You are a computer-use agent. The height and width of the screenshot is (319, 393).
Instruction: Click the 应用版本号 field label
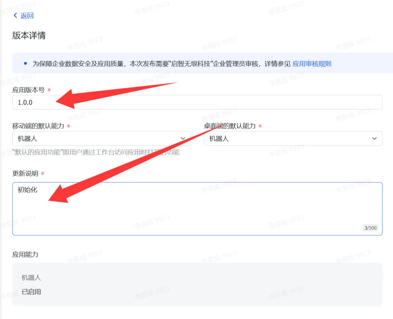point(28,90)
